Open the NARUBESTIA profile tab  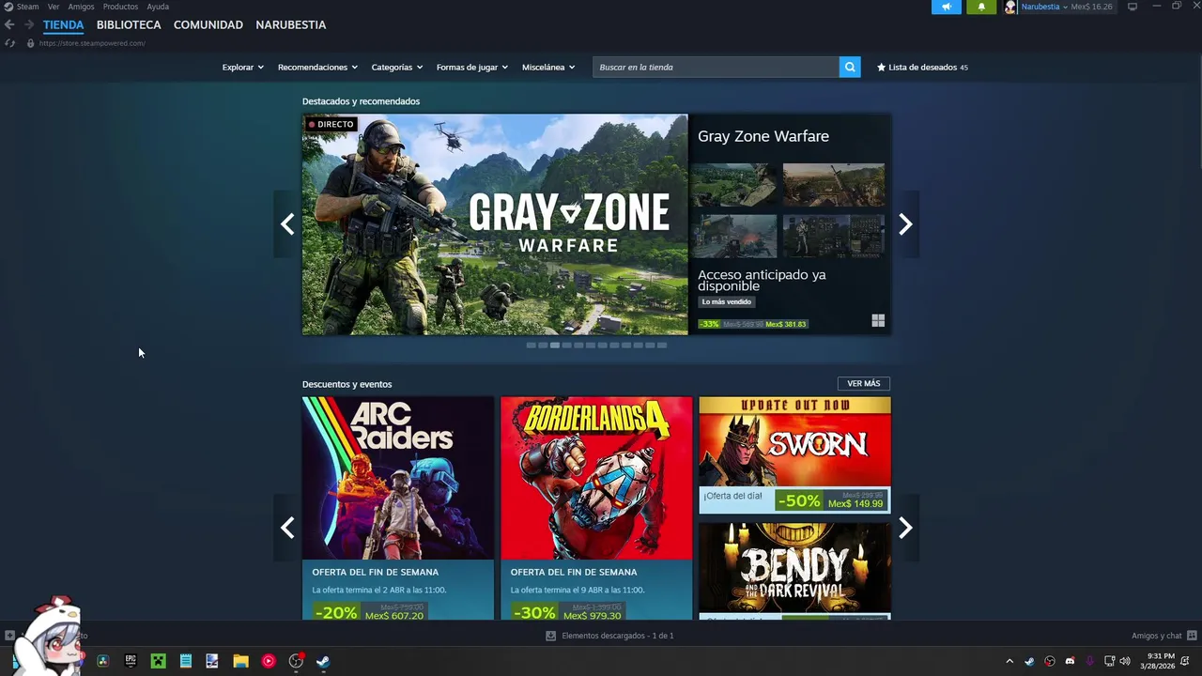point(291,24)
